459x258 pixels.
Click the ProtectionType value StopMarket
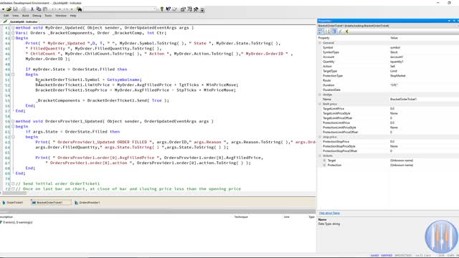(397, 75)
